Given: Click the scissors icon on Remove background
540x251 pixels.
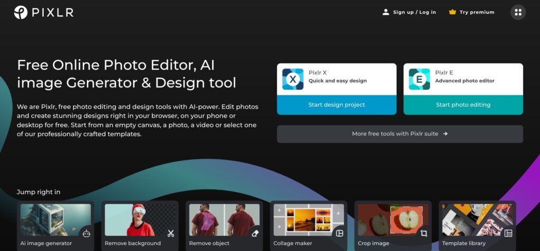Looking at the screenshot, I should (x=171, y=233).
